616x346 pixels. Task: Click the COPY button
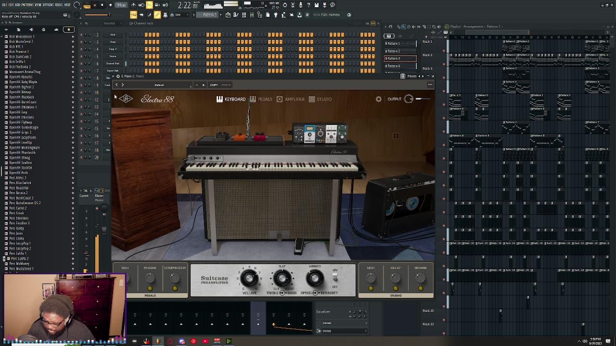point(214,85)
